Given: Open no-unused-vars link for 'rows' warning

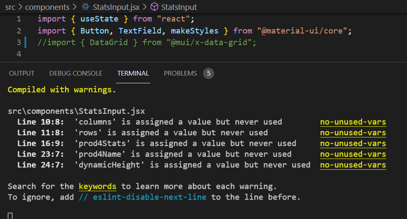Looking at the screenshot, I should pos(353,133).
